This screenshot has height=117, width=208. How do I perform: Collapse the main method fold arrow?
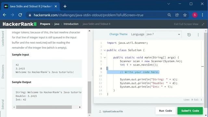pyautogui.click(x=105, y=58)
